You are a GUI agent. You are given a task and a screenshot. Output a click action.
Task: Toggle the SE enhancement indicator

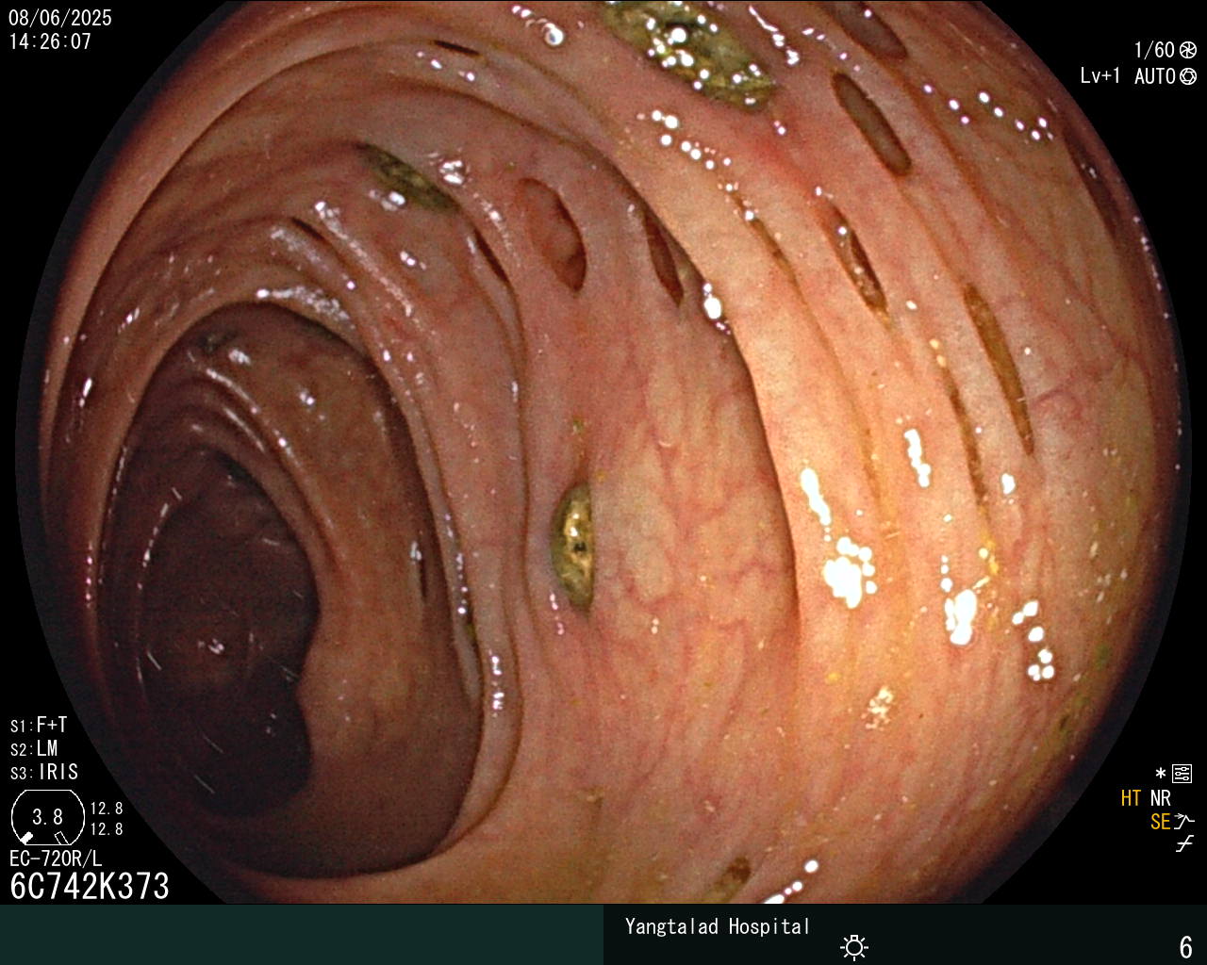[1160, 822]
